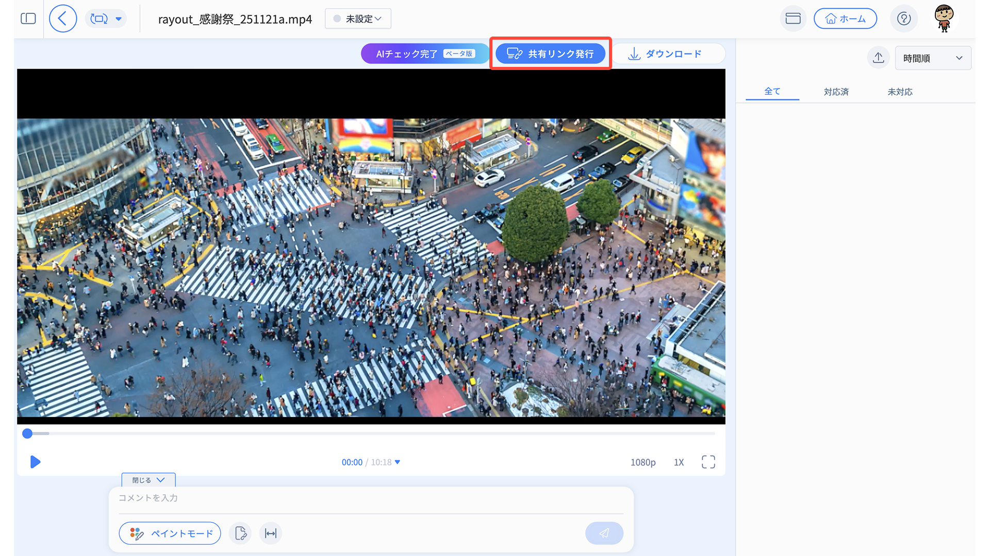Switch to the 対応済 tab
990x556 pixels.
[836, 92]
